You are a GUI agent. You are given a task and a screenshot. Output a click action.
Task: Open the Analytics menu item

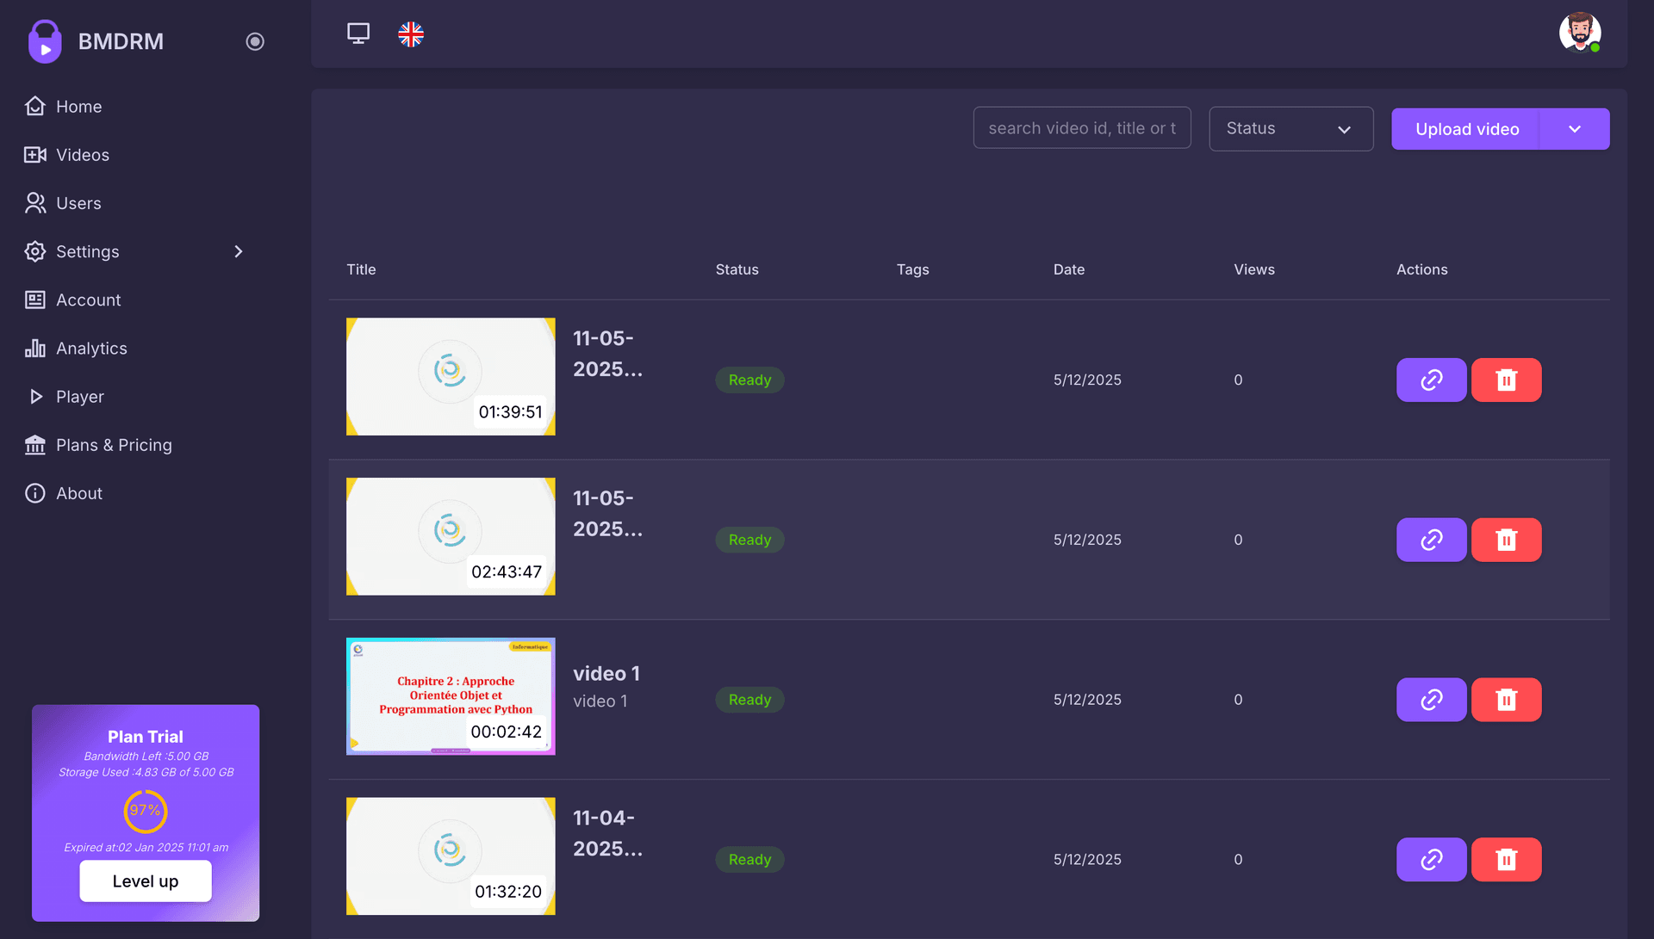click(x=91, y=349)
